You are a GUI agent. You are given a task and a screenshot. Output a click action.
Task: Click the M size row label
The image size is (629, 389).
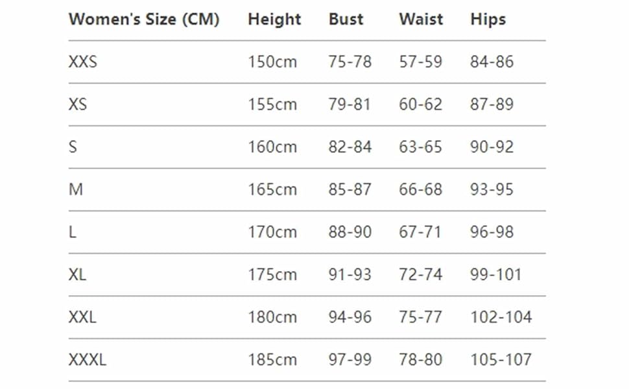pos(76,189)
